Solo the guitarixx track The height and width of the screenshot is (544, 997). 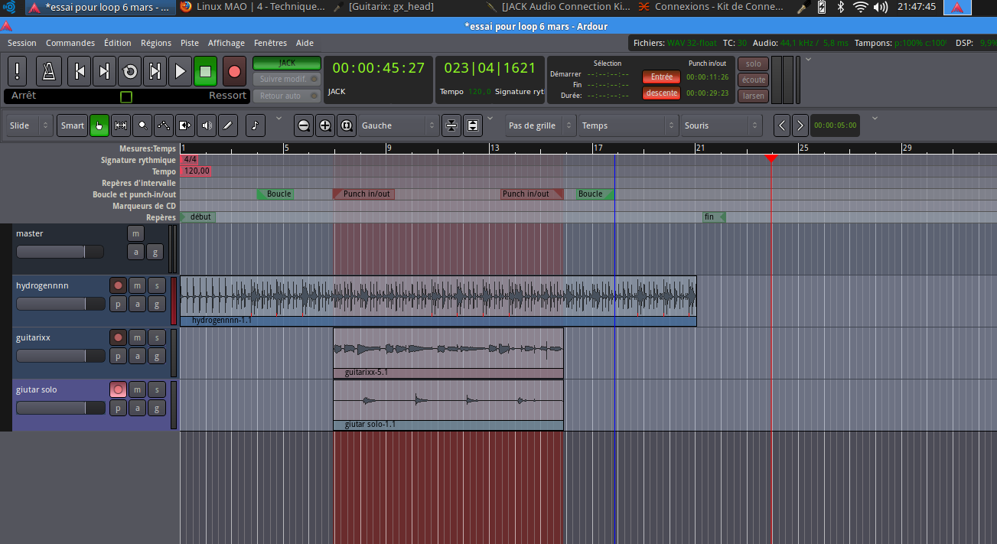156,337
